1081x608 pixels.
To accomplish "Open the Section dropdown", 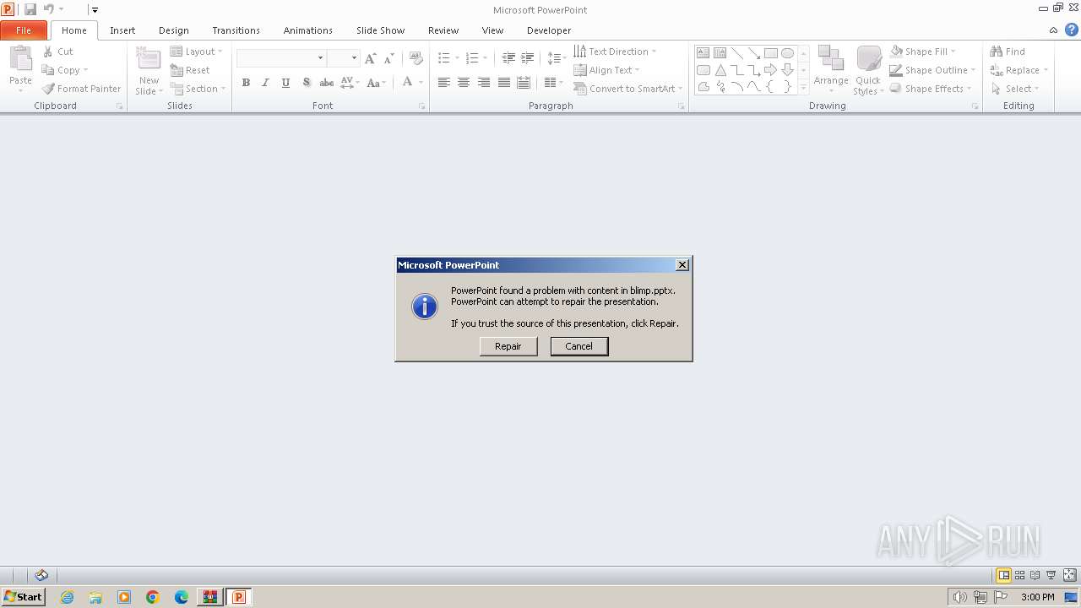I will (x=198, y=89).
